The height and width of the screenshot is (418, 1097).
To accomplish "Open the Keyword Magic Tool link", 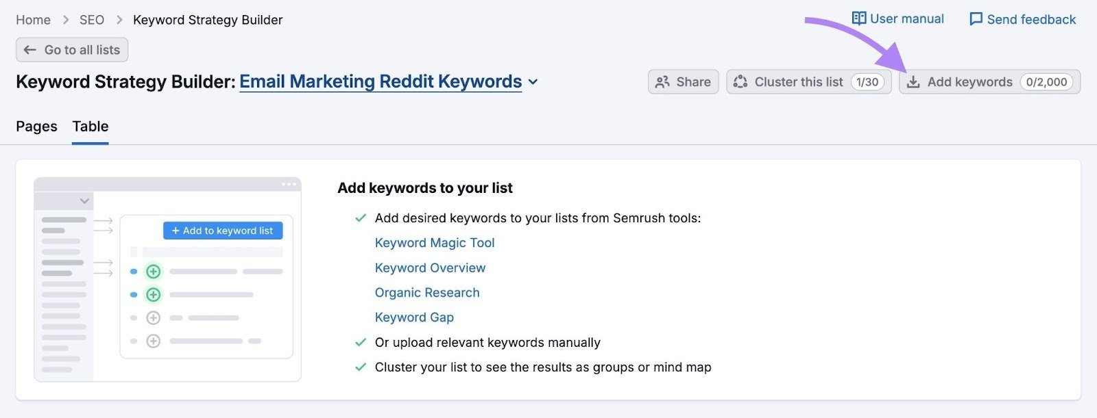I will (x=435, y=242).
